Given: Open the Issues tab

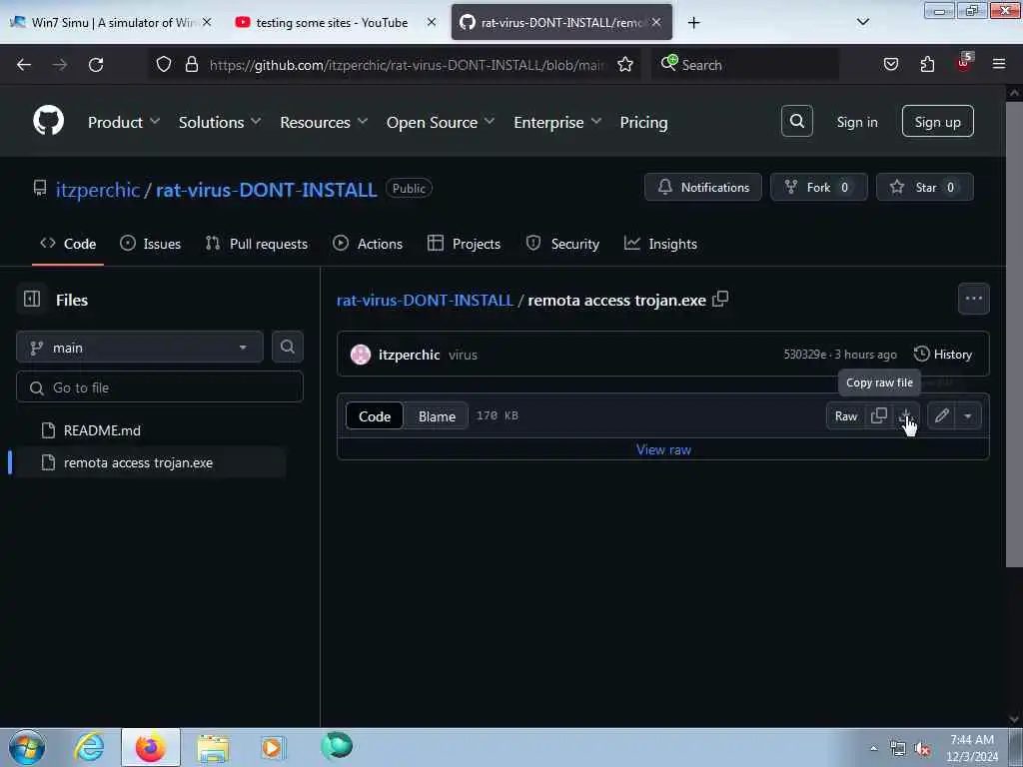Looking at the screenshot, I should [151, 244].
